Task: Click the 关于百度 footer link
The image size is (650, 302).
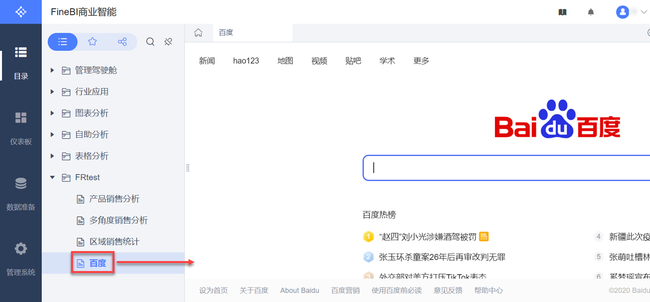Action: click(x=254, y=290)
